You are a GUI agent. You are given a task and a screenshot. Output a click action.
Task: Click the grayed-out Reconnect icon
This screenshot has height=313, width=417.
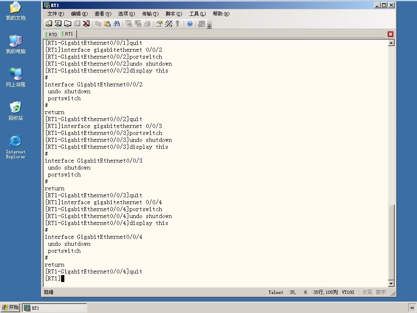pyautogui.click(x=77, y=24)
